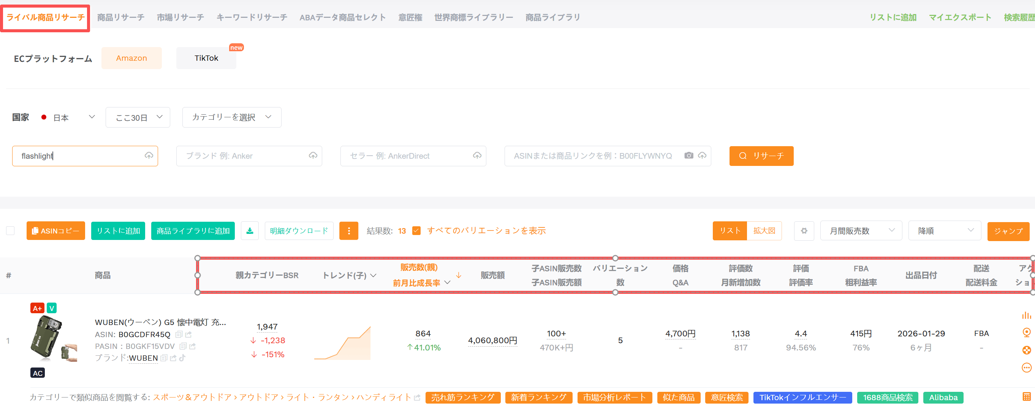The image size is (1035, 407).
Task: Uncheck すべてのバリエーションを表示 checkbox
Action: (x=416, y=231)
